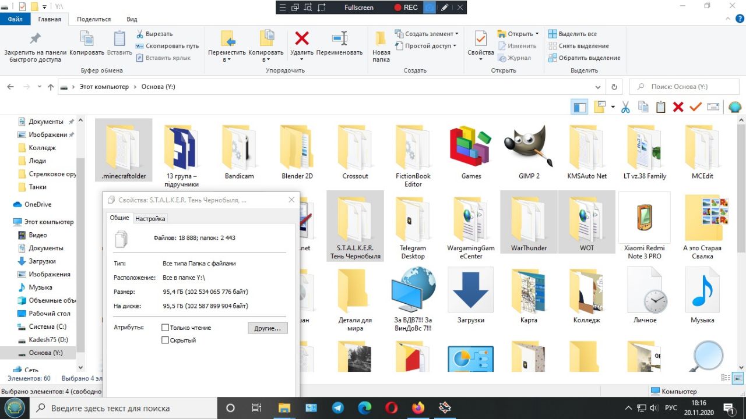Click Этот компьютер in the address bar
Screen dimensions: 746x419
[104, 87]
